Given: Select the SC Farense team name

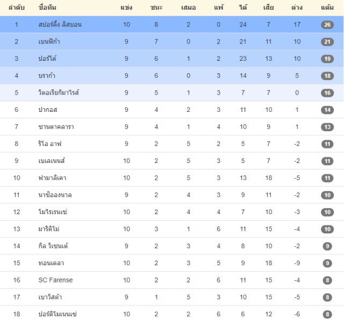Looking at the screenshot, I should click(55, 280).
